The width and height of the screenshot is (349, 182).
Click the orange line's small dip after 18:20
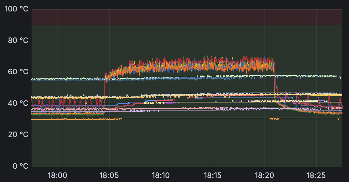click(274, 119)
